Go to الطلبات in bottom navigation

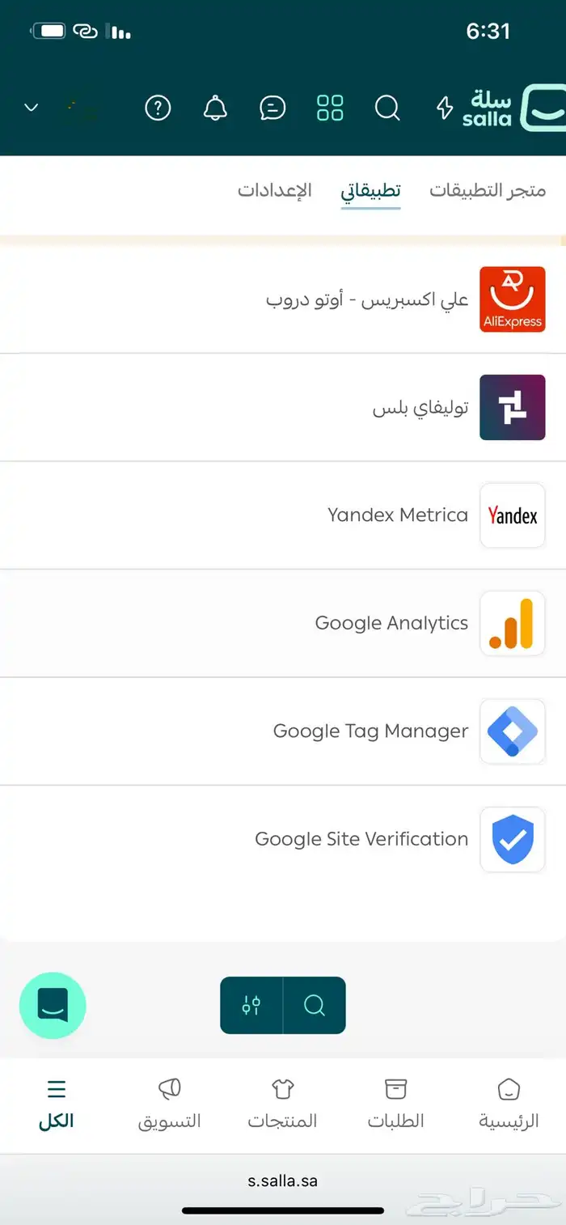click(395, 1104)
